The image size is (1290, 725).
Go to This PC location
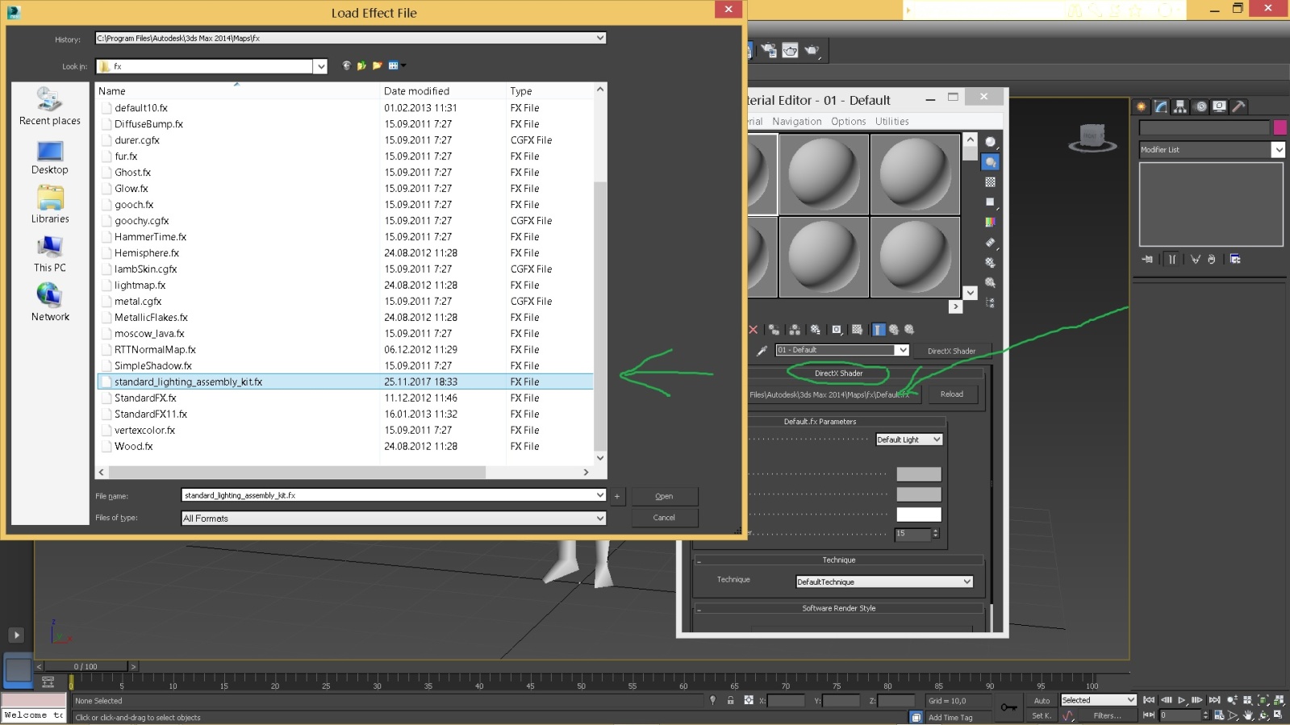[50, 253]
